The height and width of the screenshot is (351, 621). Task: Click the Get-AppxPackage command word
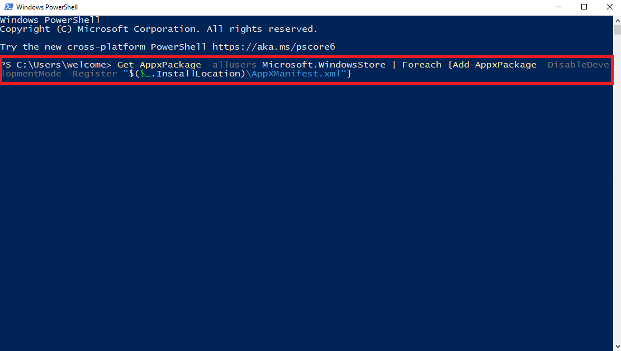159,65
